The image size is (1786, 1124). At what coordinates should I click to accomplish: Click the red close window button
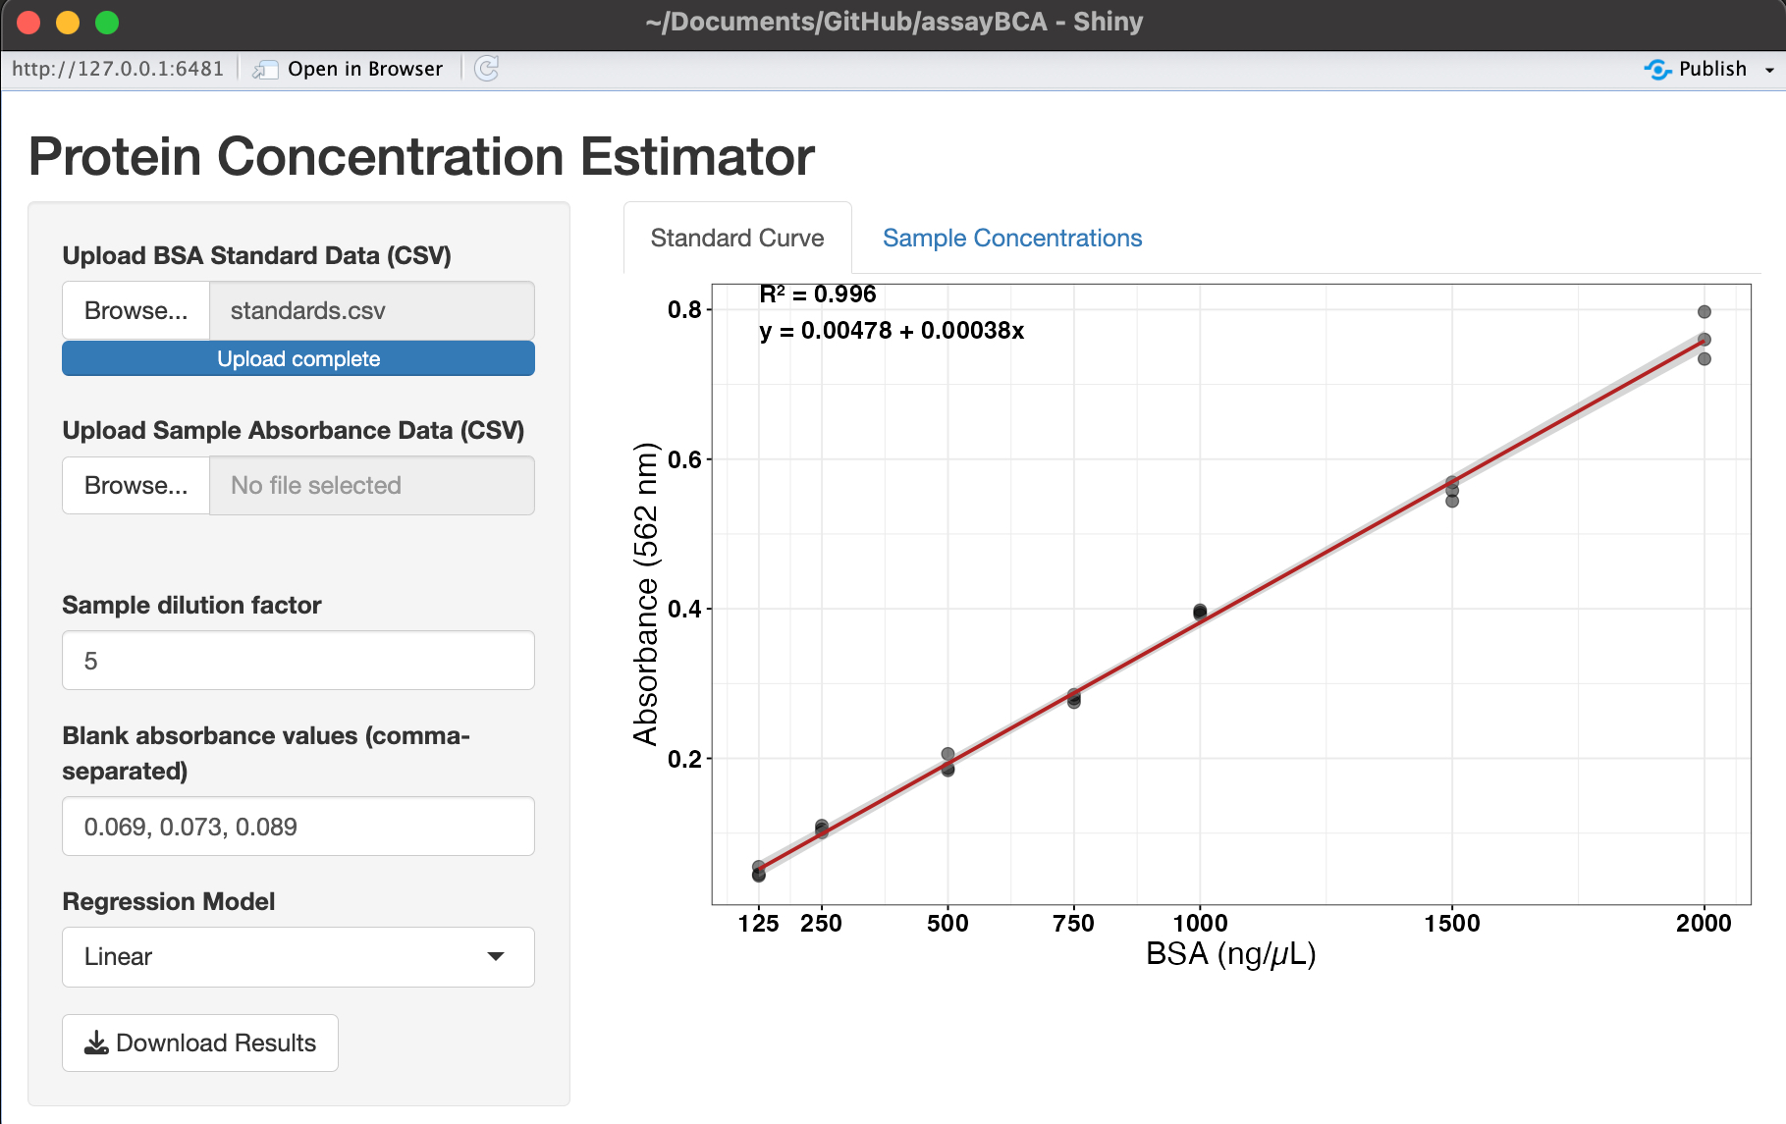[28, 22]
